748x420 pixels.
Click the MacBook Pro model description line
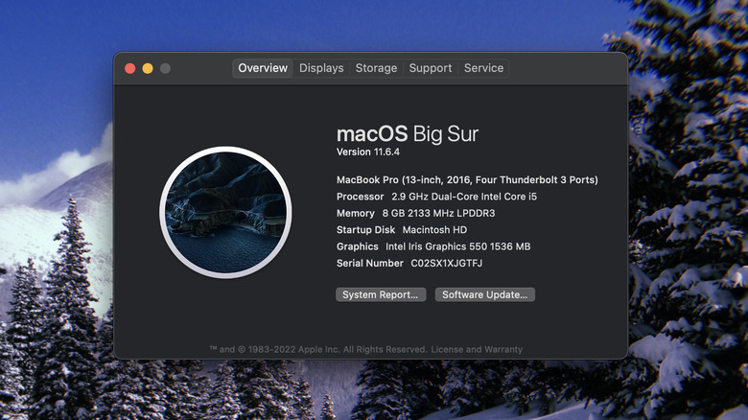coord(467,180)
